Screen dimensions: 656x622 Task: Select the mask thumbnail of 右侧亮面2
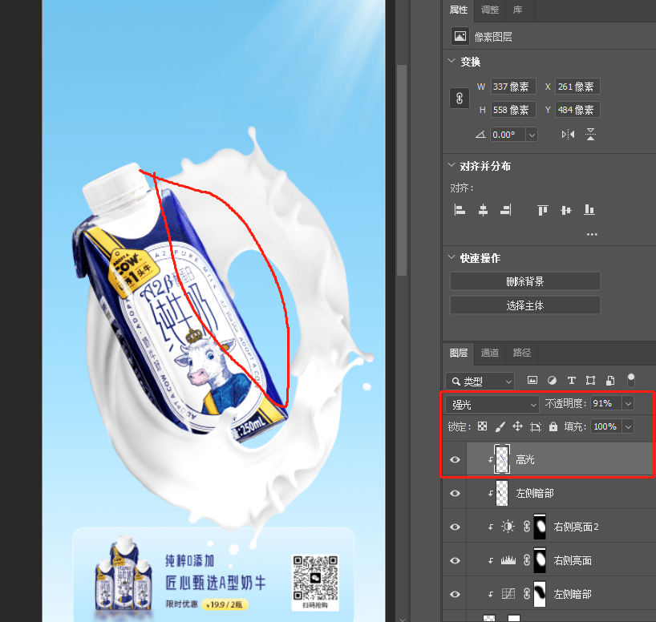[x=540, y=526]
